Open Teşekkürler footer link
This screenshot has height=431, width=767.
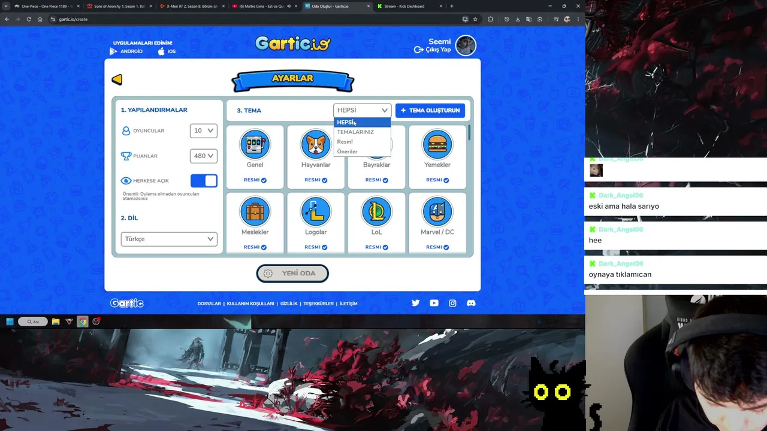click(x=318, y=303)
